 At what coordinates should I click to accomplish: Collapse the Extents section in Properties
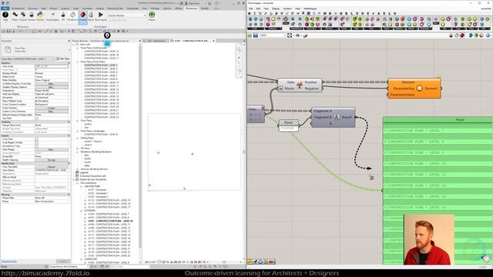tap(69, 135)
